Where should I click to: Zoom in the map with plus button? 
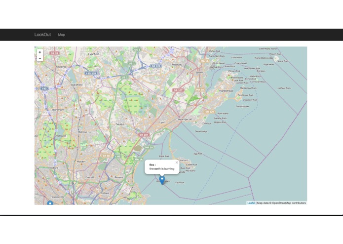(40, 52)
